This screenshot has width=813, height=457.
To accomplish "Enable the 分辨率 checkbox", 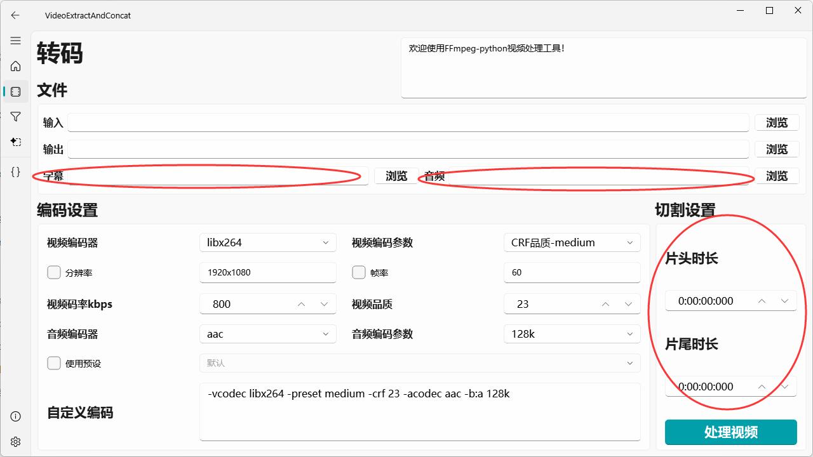I will point(54,272).
